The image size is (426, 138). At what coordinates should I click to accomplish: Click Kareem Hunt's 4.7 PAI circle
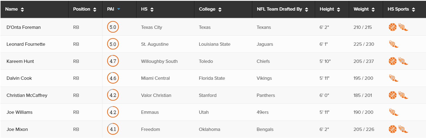[113, 61]
